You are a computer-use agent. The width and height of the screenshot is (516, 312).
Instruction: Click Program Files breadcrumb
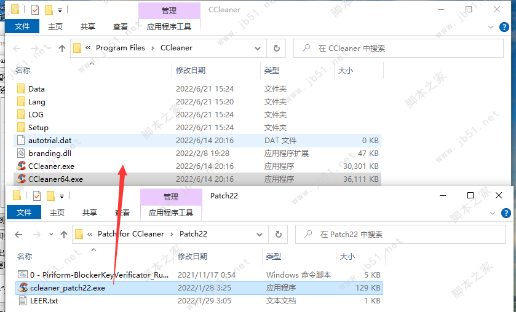coord(121,48)
